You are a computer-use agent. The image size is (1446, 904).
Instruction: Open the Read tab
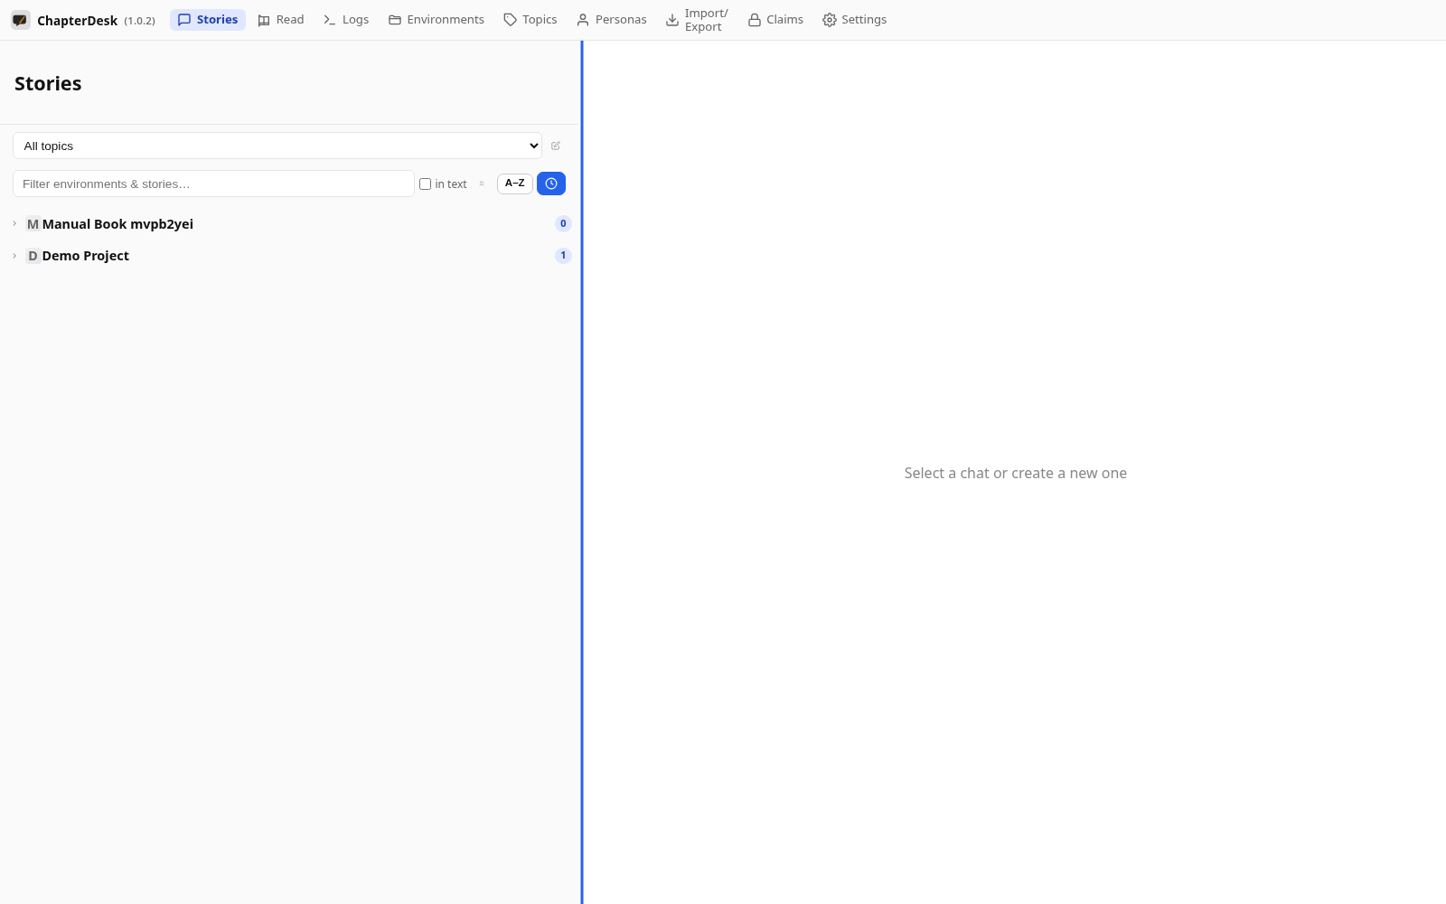(x=281, y=20)
